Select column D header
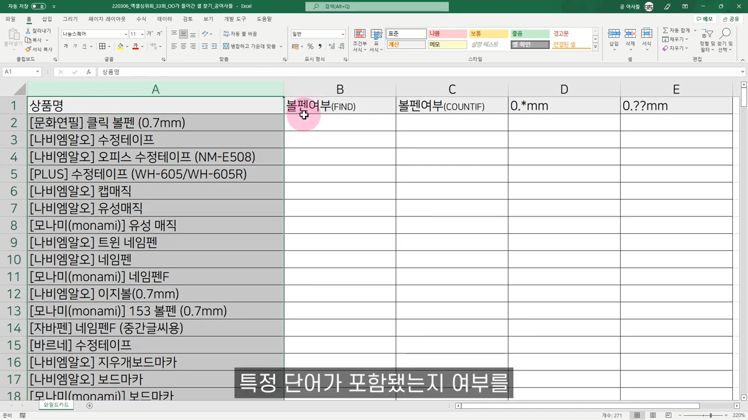This screenshot has width=748, height=420. 564,89
